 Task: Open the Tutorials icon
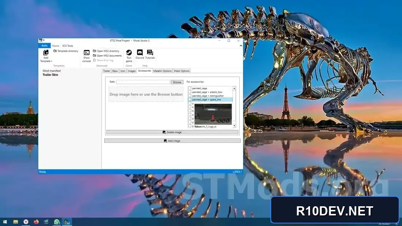point(150,53)
